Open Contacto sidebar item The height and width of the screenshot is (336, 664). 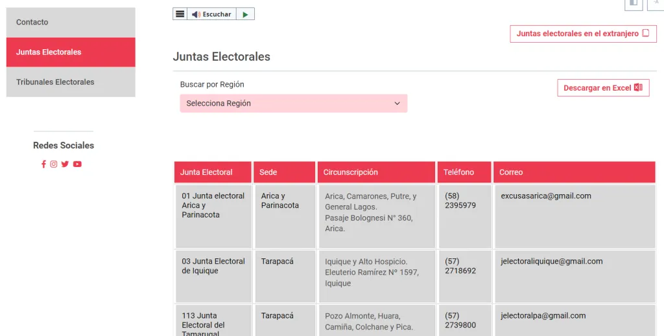[71, 22]
